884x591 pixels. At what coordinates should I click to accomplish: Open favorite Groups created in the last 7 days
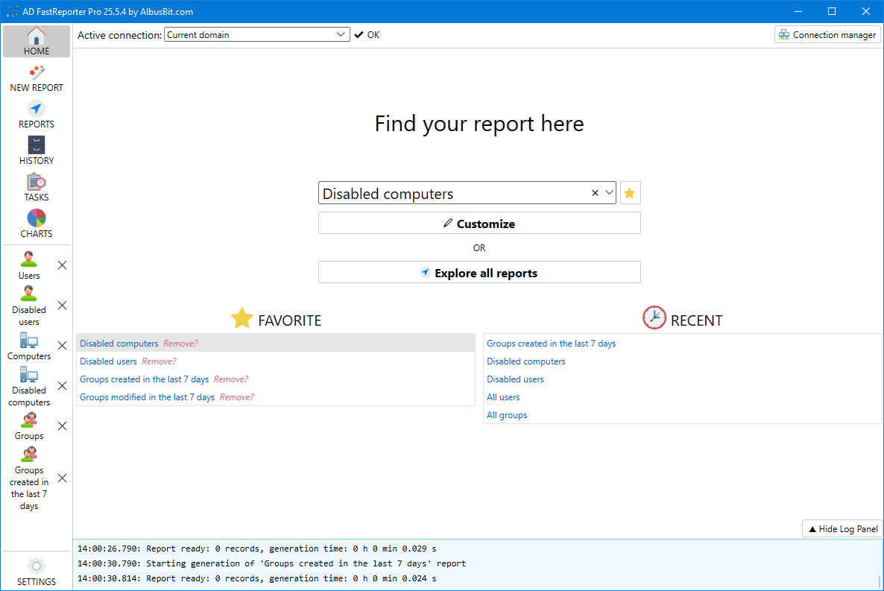pyautogui.click(x=145, y=379)
